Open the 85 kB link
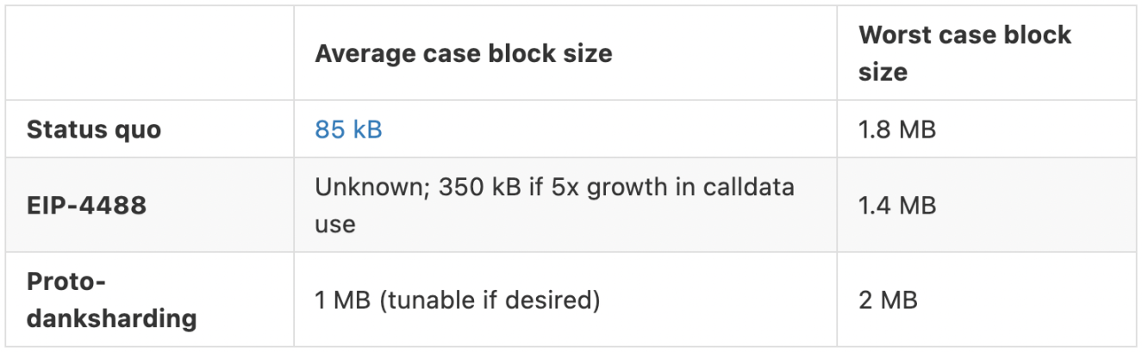The image size is (1142, 352). tap(348, 130)
